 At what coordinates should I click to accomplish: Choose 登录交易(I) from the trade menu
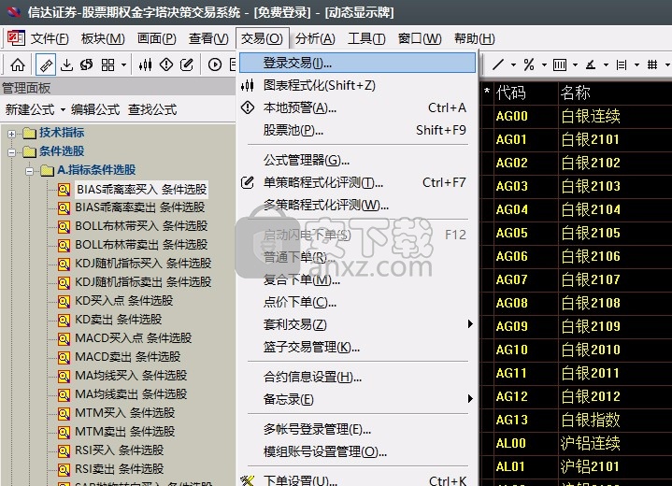click(x=357, y=63)
